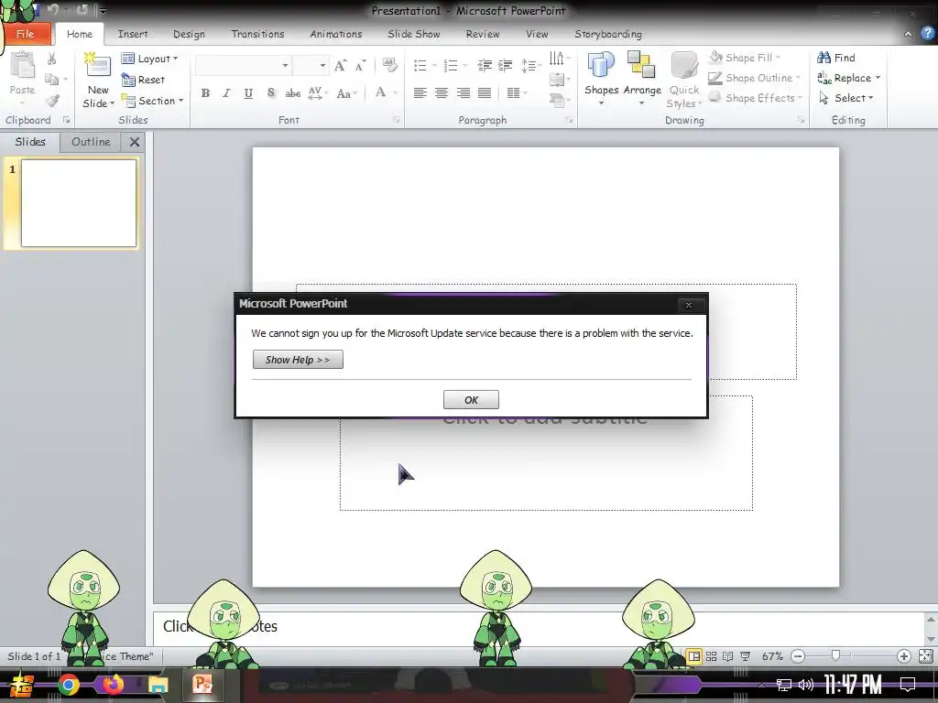Screen dimensions: 938x703
Task: Click the Format Painter brush icon
Action: [52, 101]
